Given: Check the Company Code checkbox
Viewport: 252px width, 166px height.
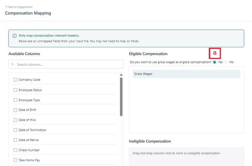Looking at the screenshot, I should click(x=15, y=80).
